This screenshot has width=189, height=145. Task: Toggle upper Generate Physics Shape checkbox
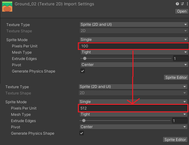coord(83,71)
